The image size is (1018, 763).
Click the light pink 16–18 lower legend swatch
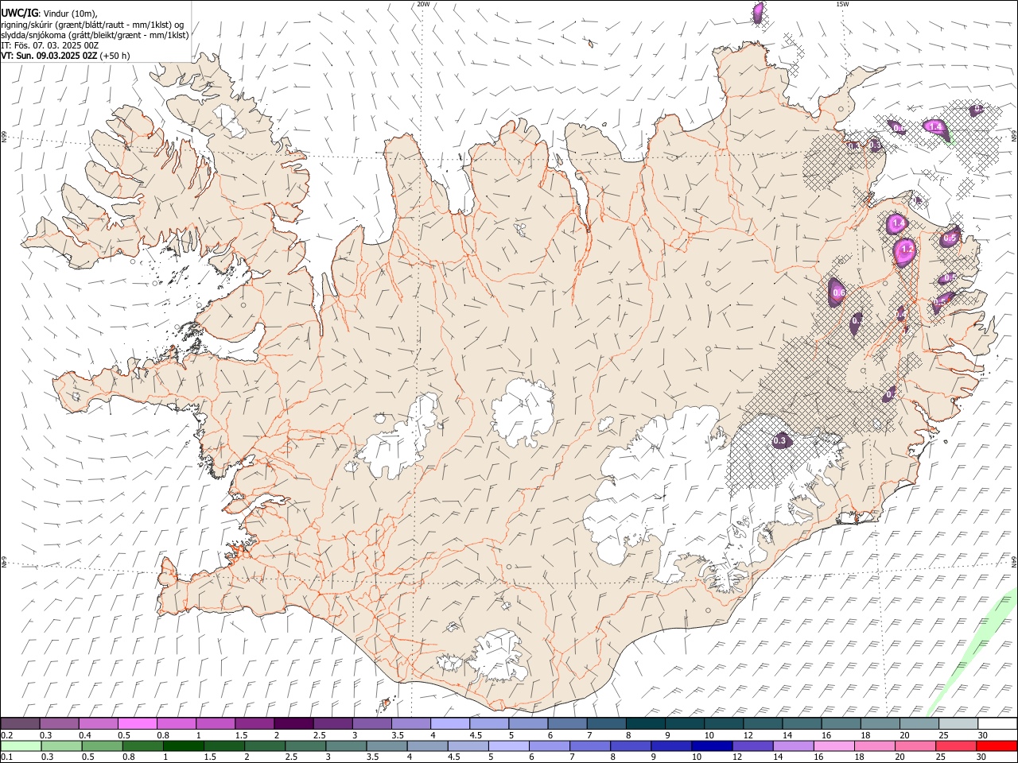833,746
